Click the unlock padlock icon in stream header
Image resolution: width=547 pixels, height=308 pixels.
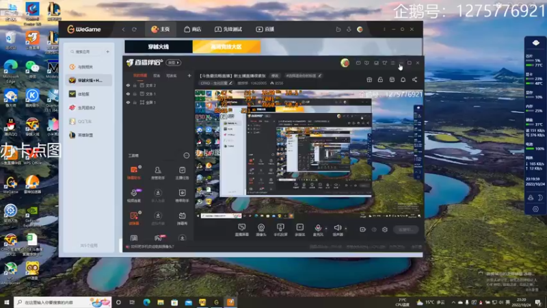pos(380,79)
